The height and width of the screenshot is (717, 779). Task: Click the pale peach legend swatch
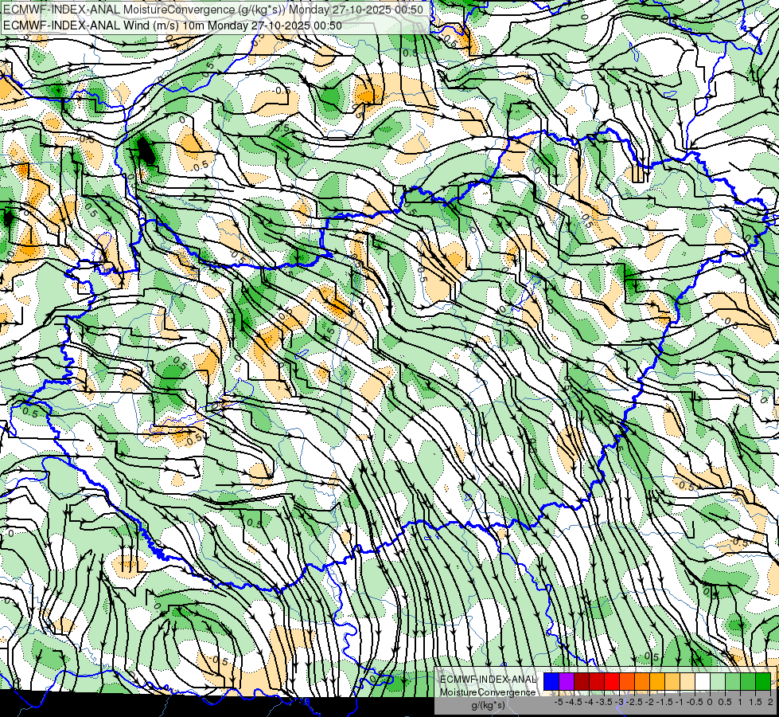click(x=687, y=681)
